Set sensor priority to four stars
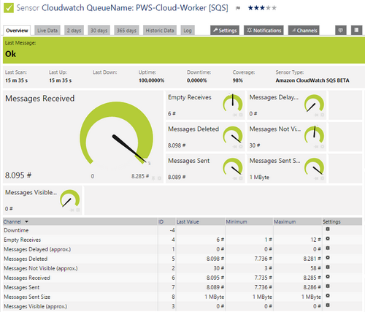 (269, 8)
